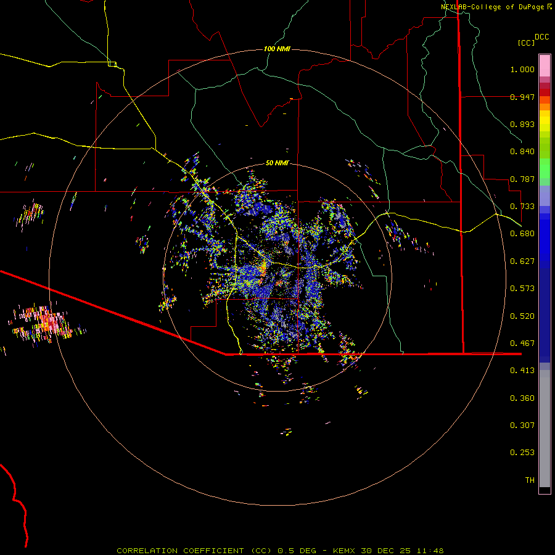Click the 0.840 color scale value

click(522, 152)
